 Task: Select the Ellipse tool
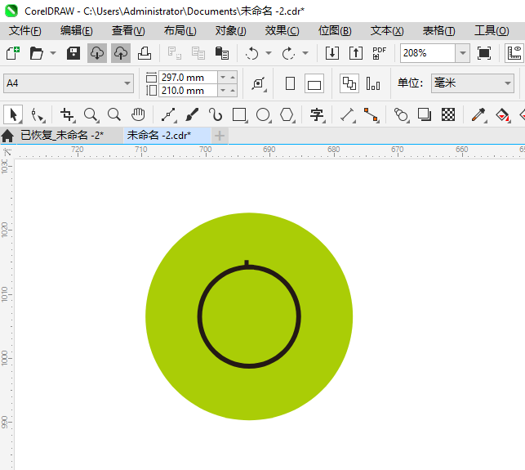coord(263,115)
